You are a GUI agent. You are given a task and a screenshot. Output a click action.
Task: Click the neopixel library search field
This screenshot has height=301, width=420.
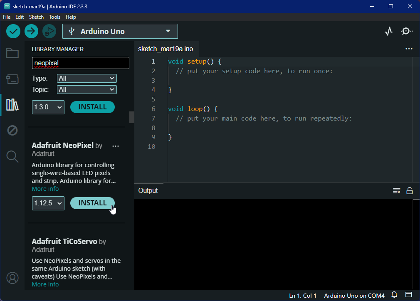[81, 63]
